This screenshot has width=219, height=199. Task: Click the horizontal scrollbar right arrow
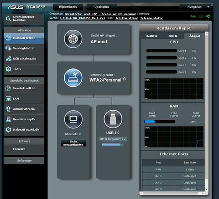203,194
